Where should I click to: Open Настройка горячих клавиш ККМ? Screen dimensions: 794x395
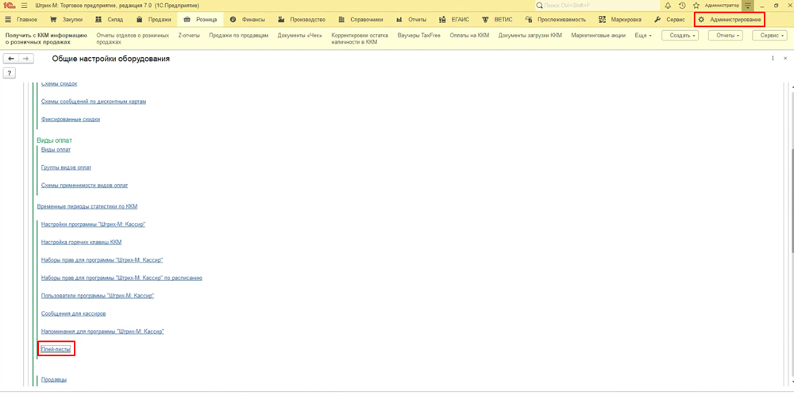point(82,242)
